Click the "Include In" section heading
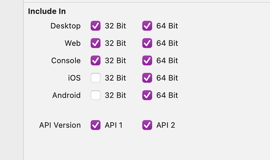 pos(47,11)
